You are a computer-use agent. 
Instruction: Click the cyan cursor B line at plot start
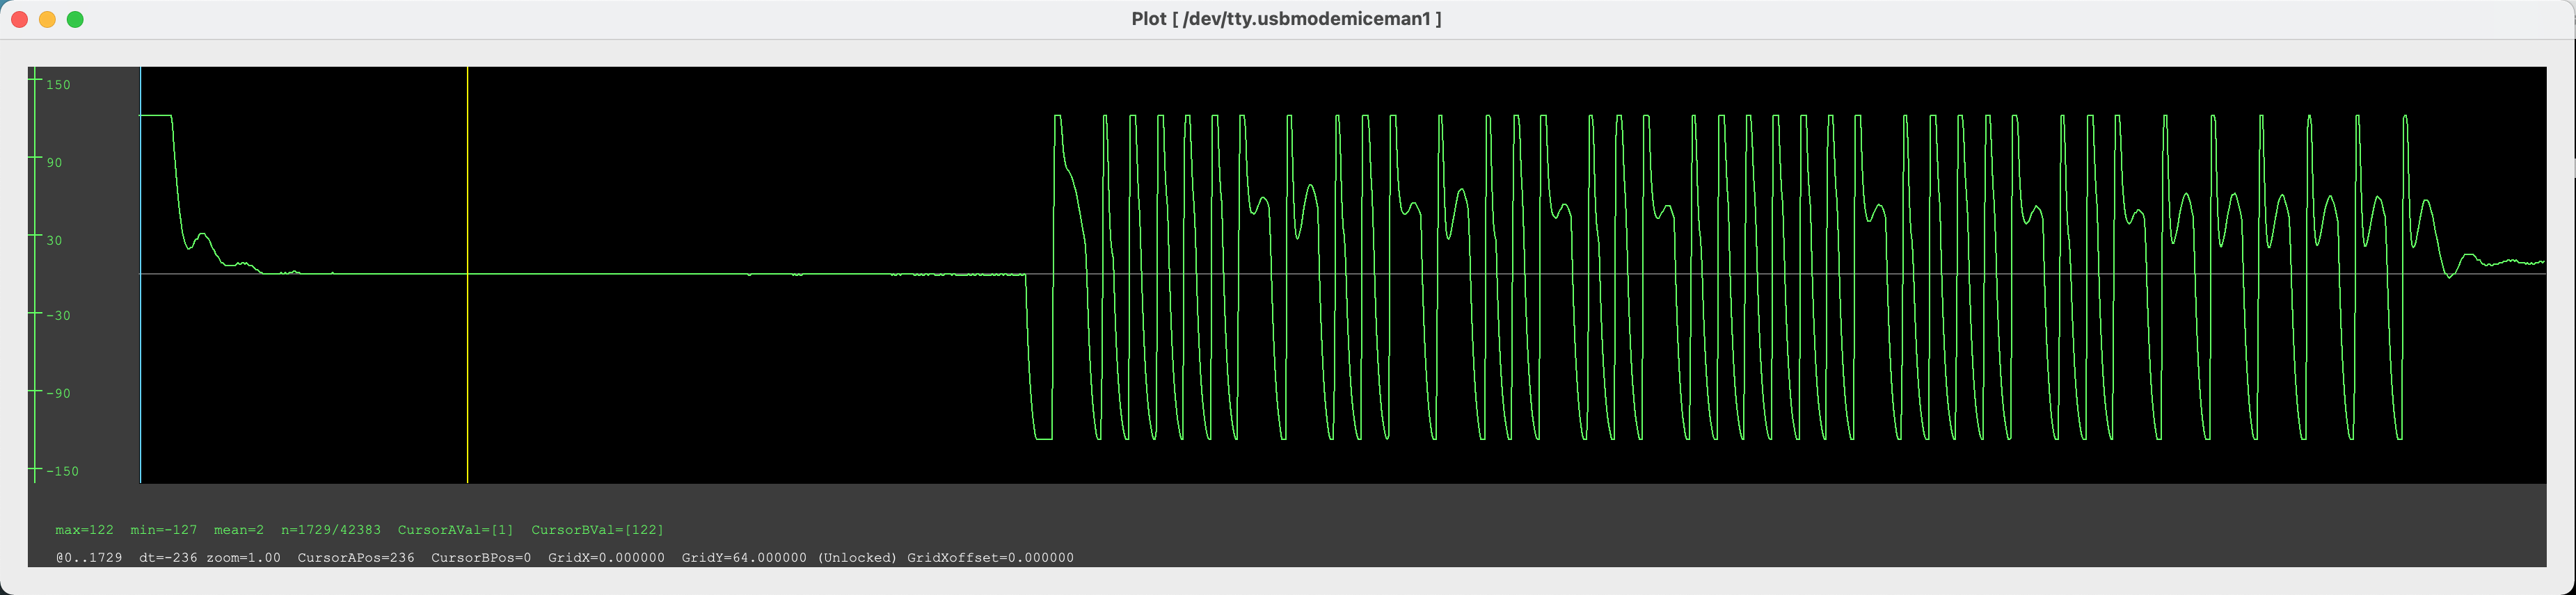coord(140,275)
